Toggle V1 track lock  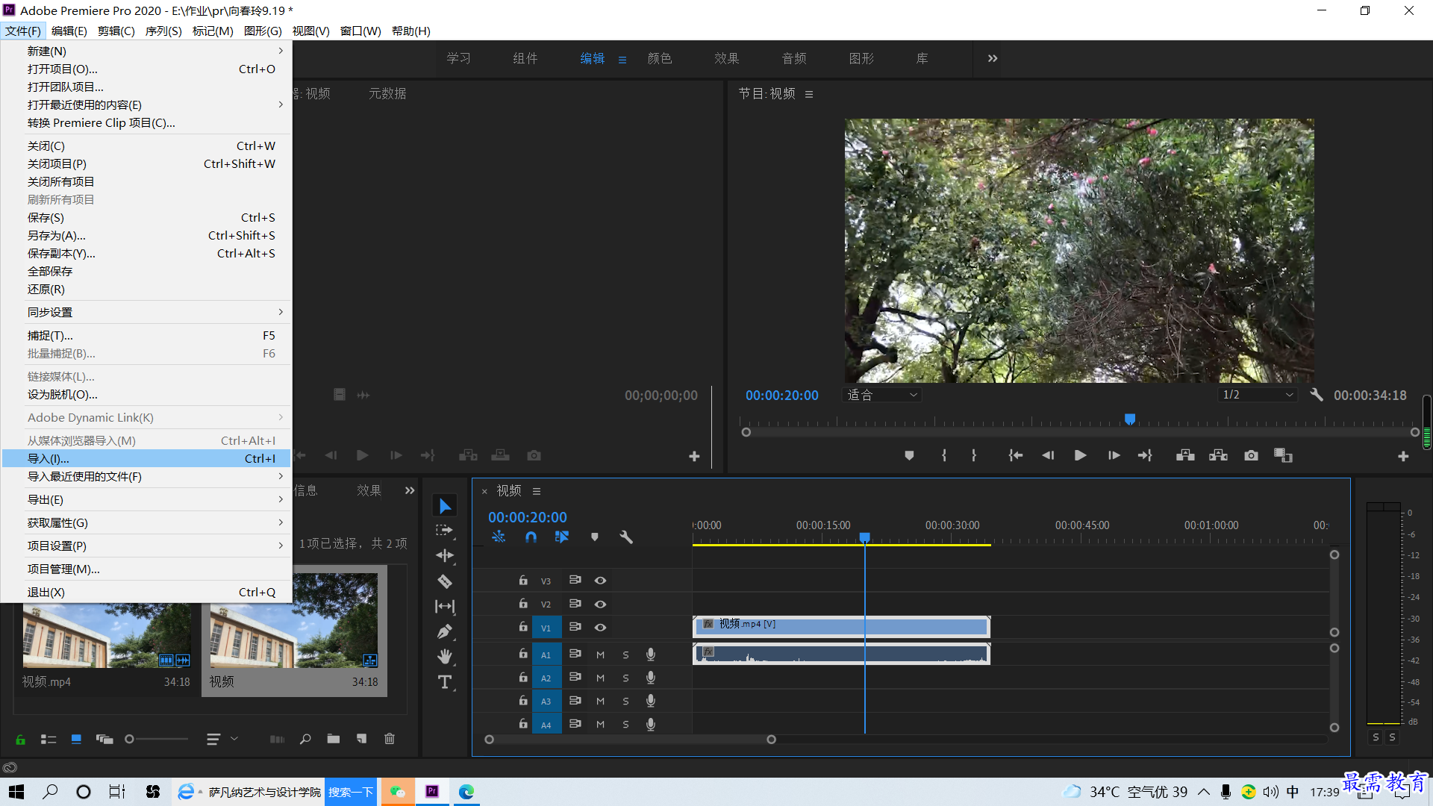[x=523, y=627]
